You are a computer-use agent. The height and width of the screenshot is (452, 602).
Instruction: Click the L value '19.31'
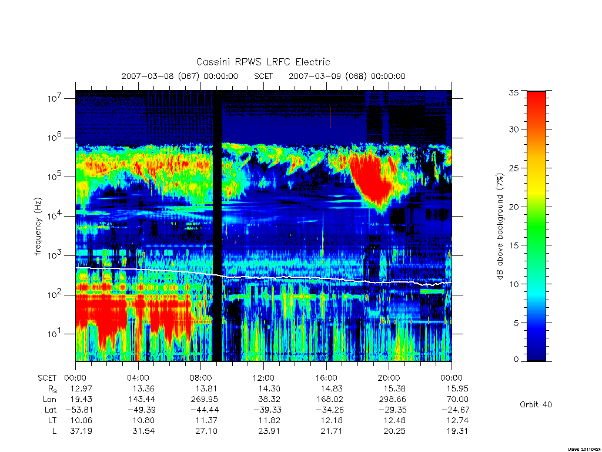(x=457, y=431)
